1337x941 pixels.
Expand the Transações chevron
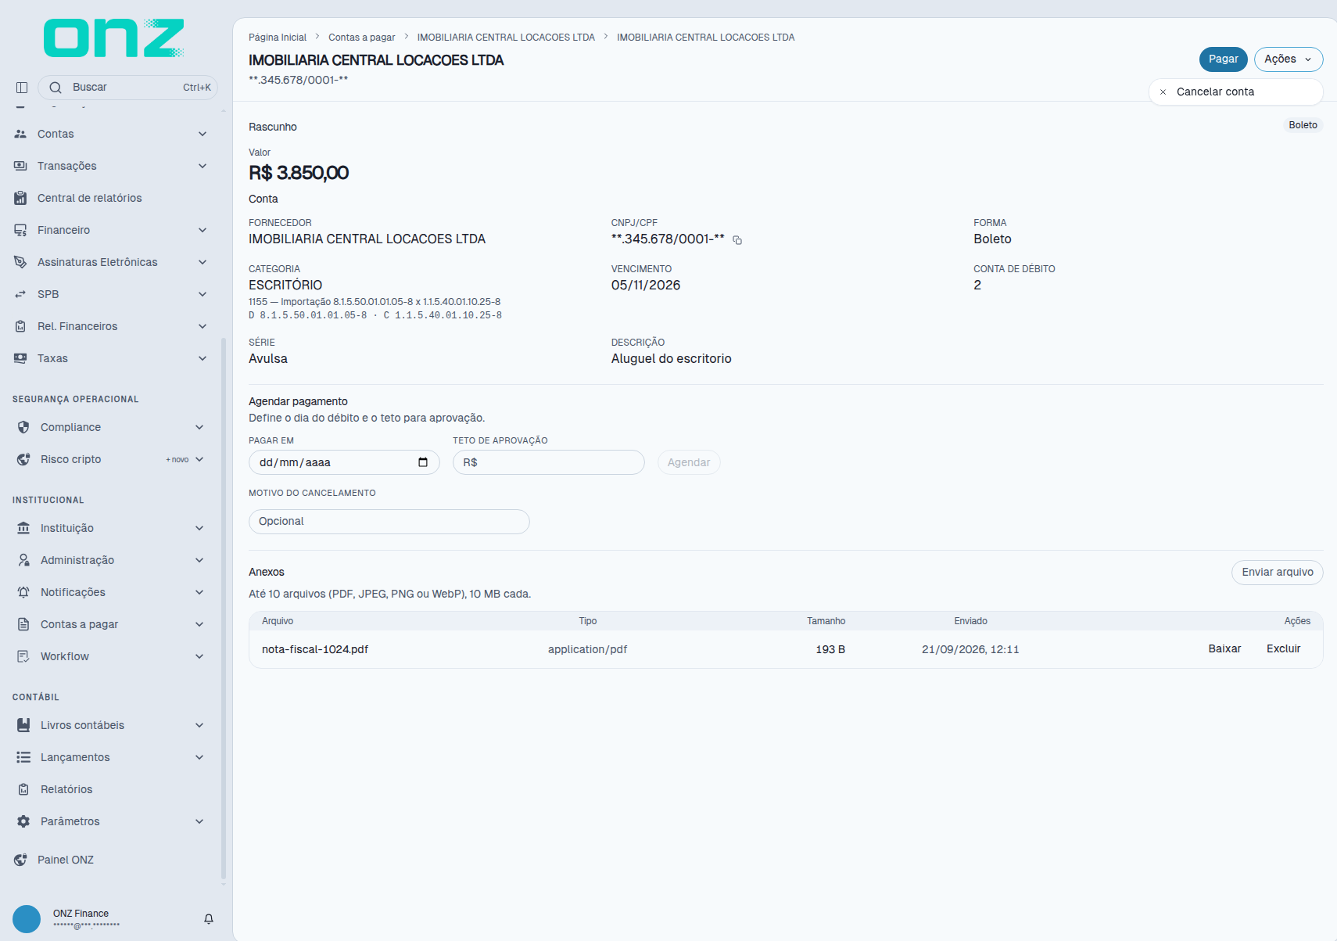pyautogui.click(x=203, y=166)
